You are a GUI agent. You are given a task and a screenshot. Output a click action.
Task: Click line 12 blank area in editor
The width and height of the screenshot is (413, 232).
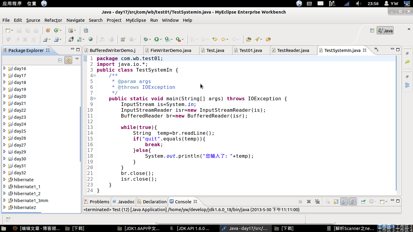coord(181,122)
